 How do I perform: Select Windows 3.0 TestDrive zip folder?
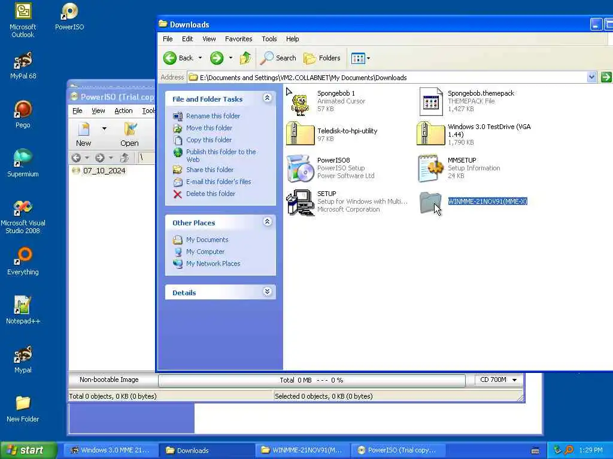click(431, 133)
